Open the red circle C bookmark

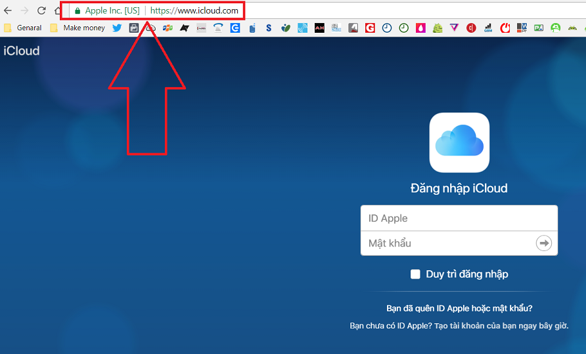click(471, 28)
